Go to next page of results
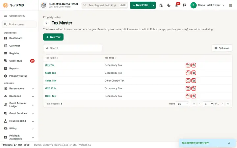237x148 pixels. (x=222, y=104)
